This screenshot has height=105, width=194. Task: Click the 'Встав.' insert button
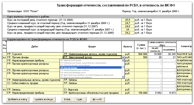click(x=67, y=99)
